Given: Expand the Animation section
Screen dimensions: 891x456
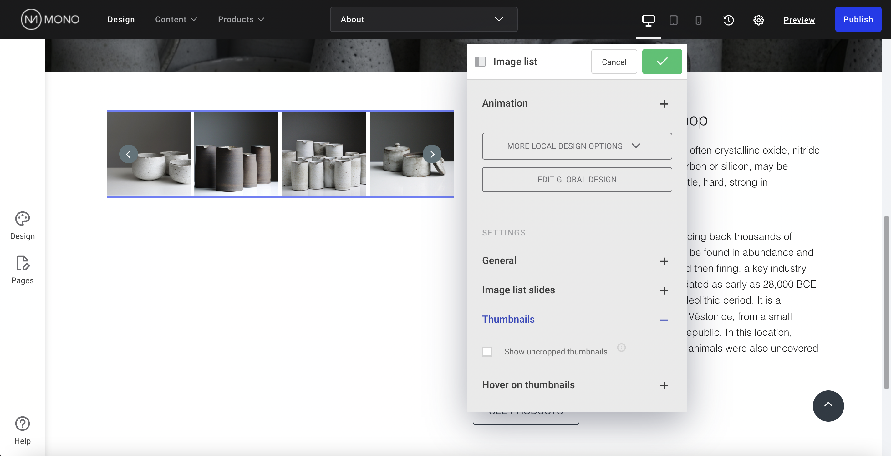Looking at the screenshot, I should [664, 104].
